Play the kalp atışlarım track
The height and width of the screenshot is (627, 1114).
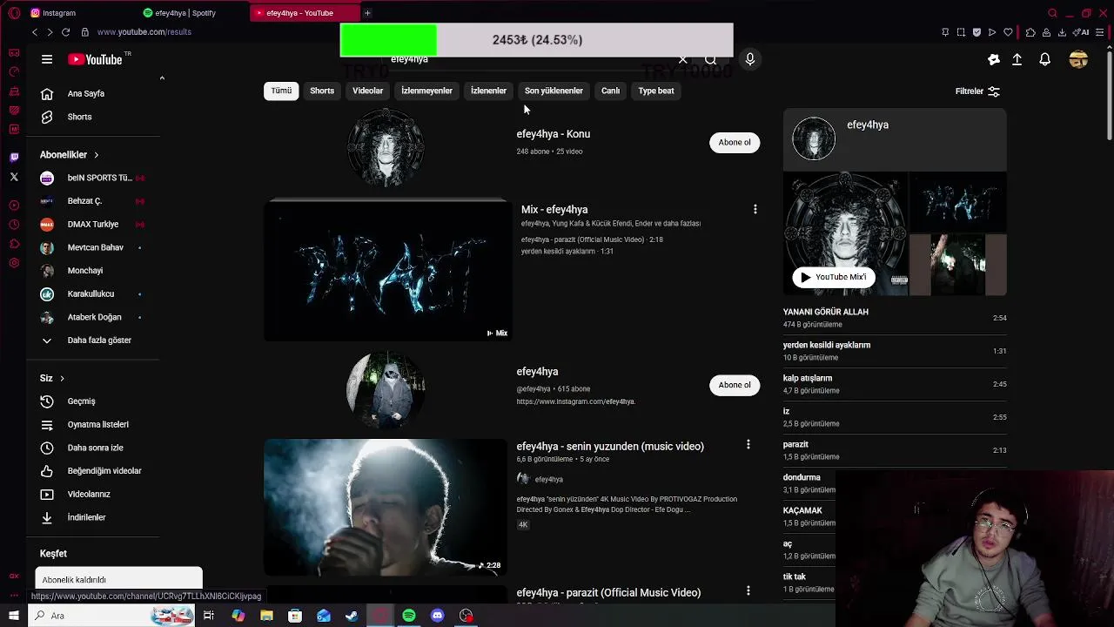tap(895, 384)
